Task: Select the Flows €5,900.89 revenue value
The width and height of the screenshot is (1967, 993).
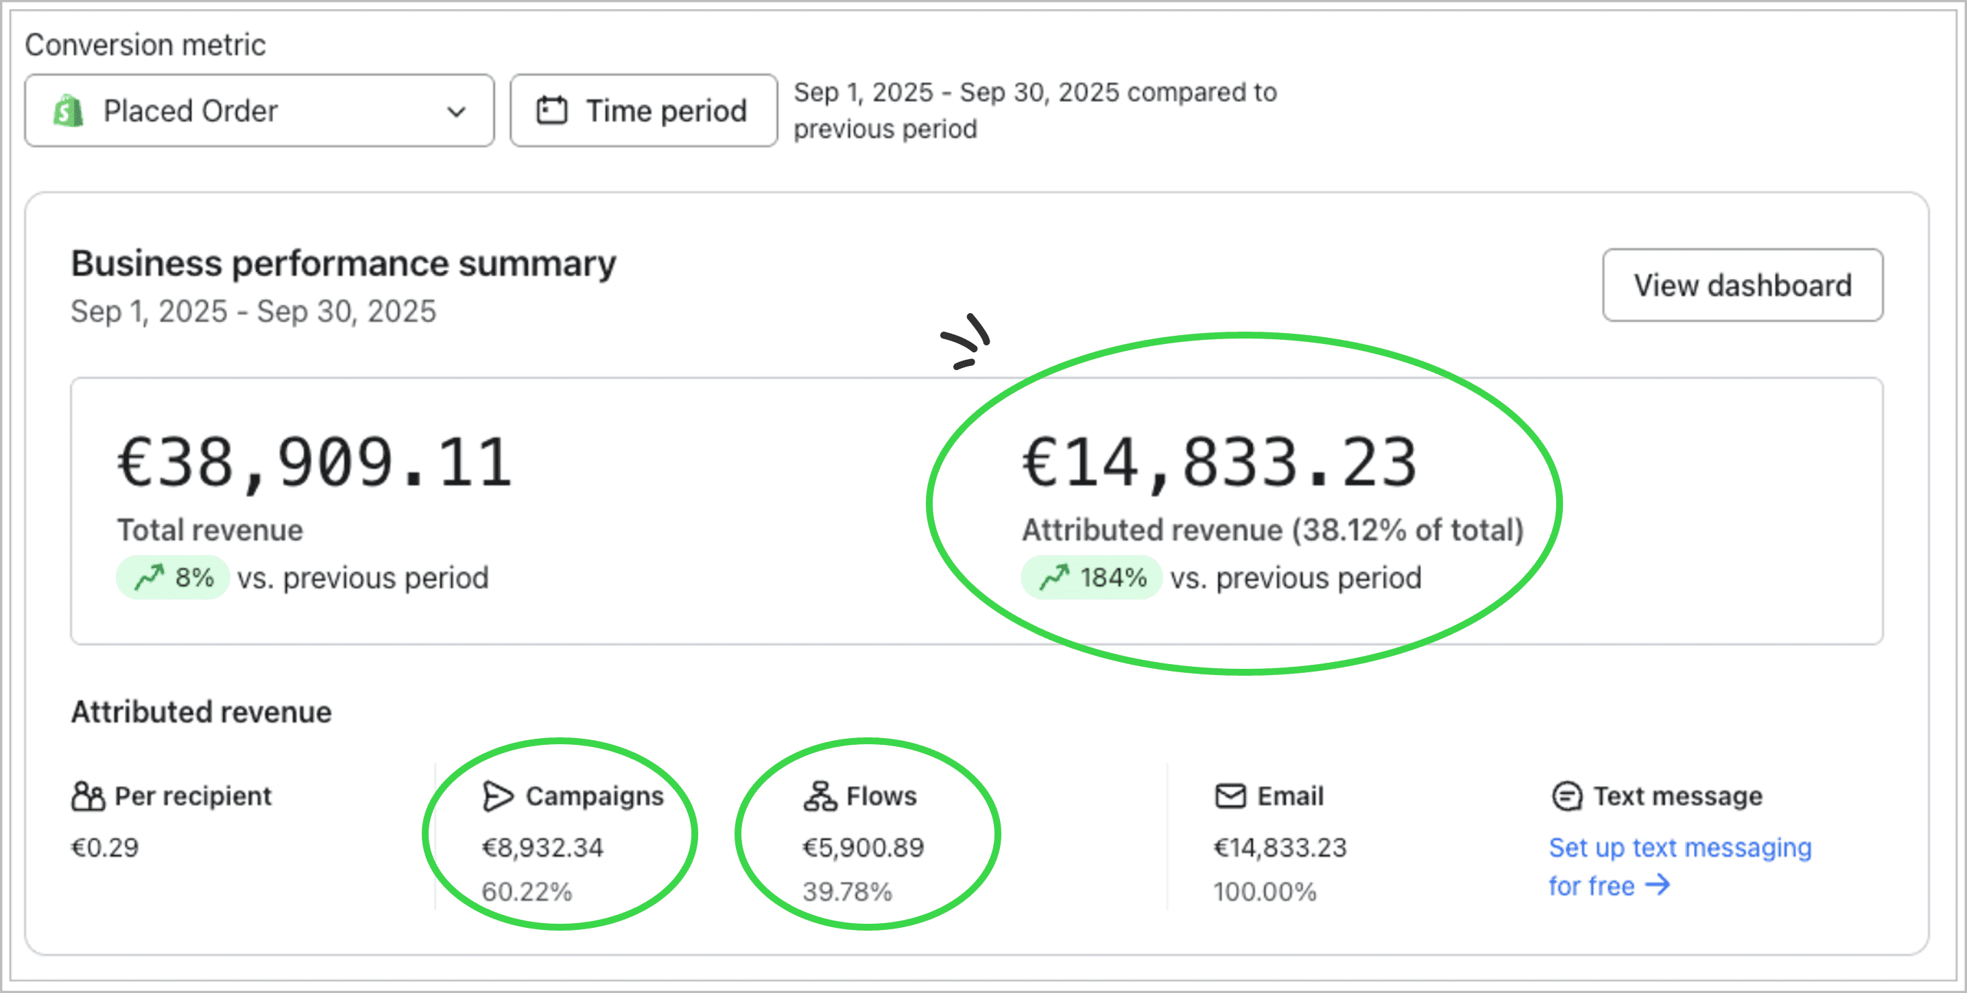Action: (x=863, y=847)
